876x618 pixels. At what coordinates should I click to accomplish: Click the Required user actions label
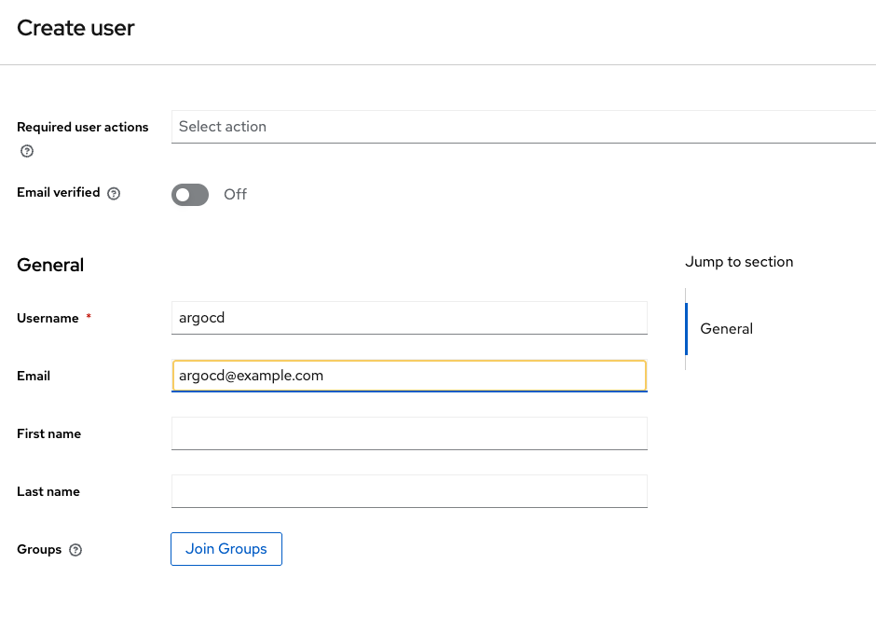coord(83,127)
